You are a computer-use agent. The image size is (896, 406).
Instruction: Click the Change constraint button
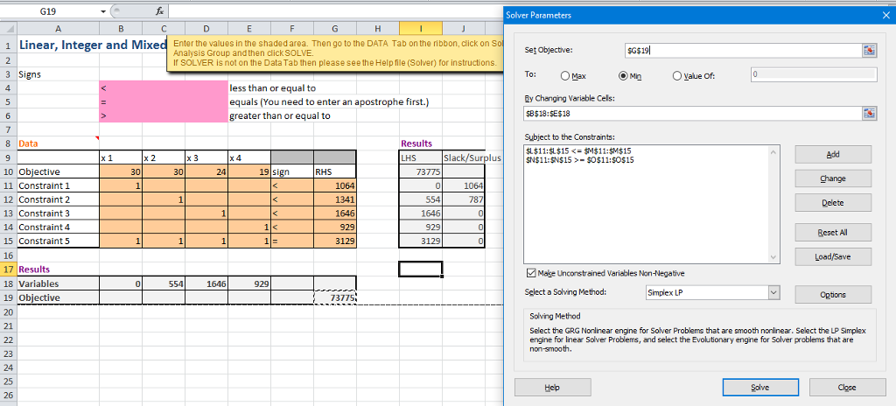pyautogui.click(x=833, y=178)
